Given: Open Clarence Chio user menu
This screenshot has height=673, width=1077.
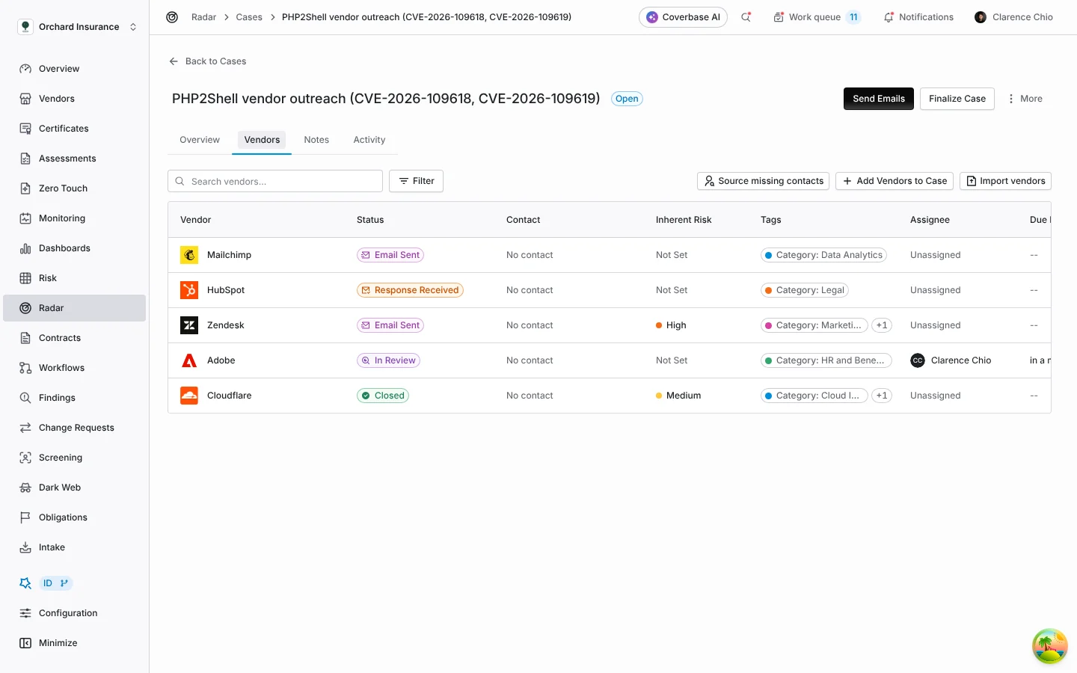Looking at the screenshot, I should pos(1013,17).
